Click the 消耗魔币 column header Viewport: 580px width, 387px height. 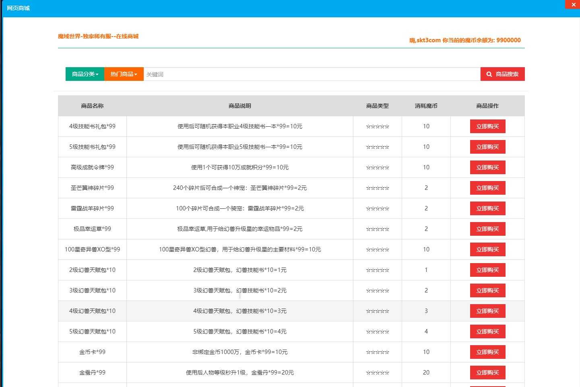(426, 106)
